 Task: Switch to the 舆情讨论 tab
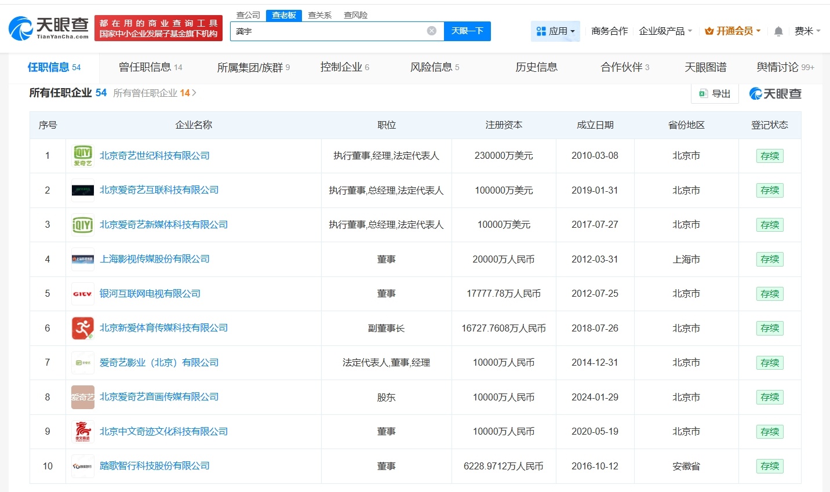pos(777,67)
